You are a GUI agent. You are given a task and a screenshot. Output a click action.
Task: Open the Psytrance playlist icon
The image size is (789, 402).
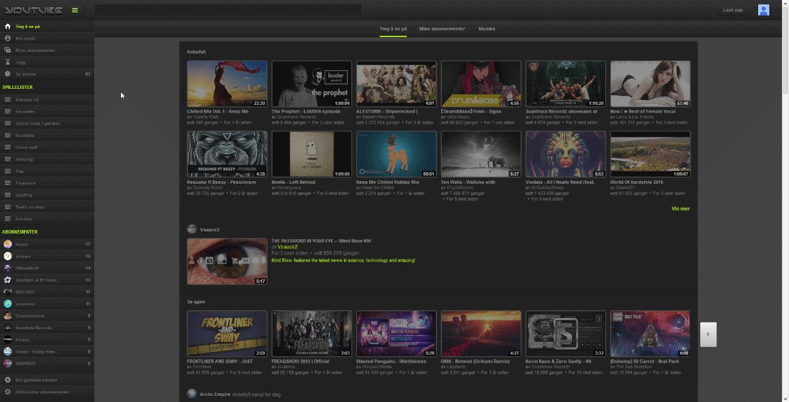point(7,183)
